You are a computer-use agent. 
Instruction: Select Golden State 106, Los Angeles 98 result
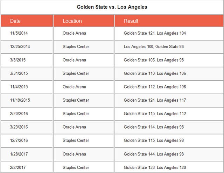click(154, 60)
